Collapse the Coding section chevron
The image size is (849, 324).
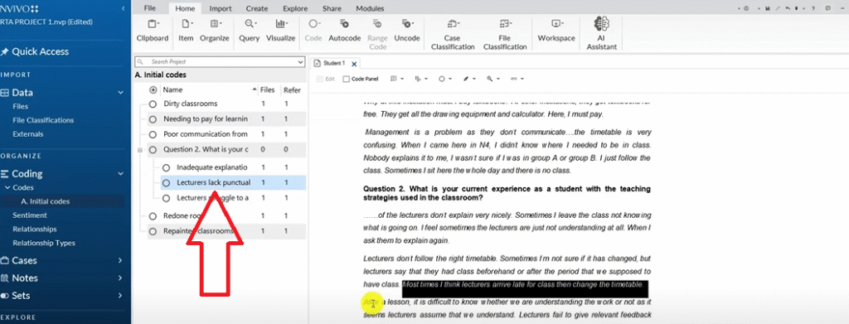click(x=121, y=174)
